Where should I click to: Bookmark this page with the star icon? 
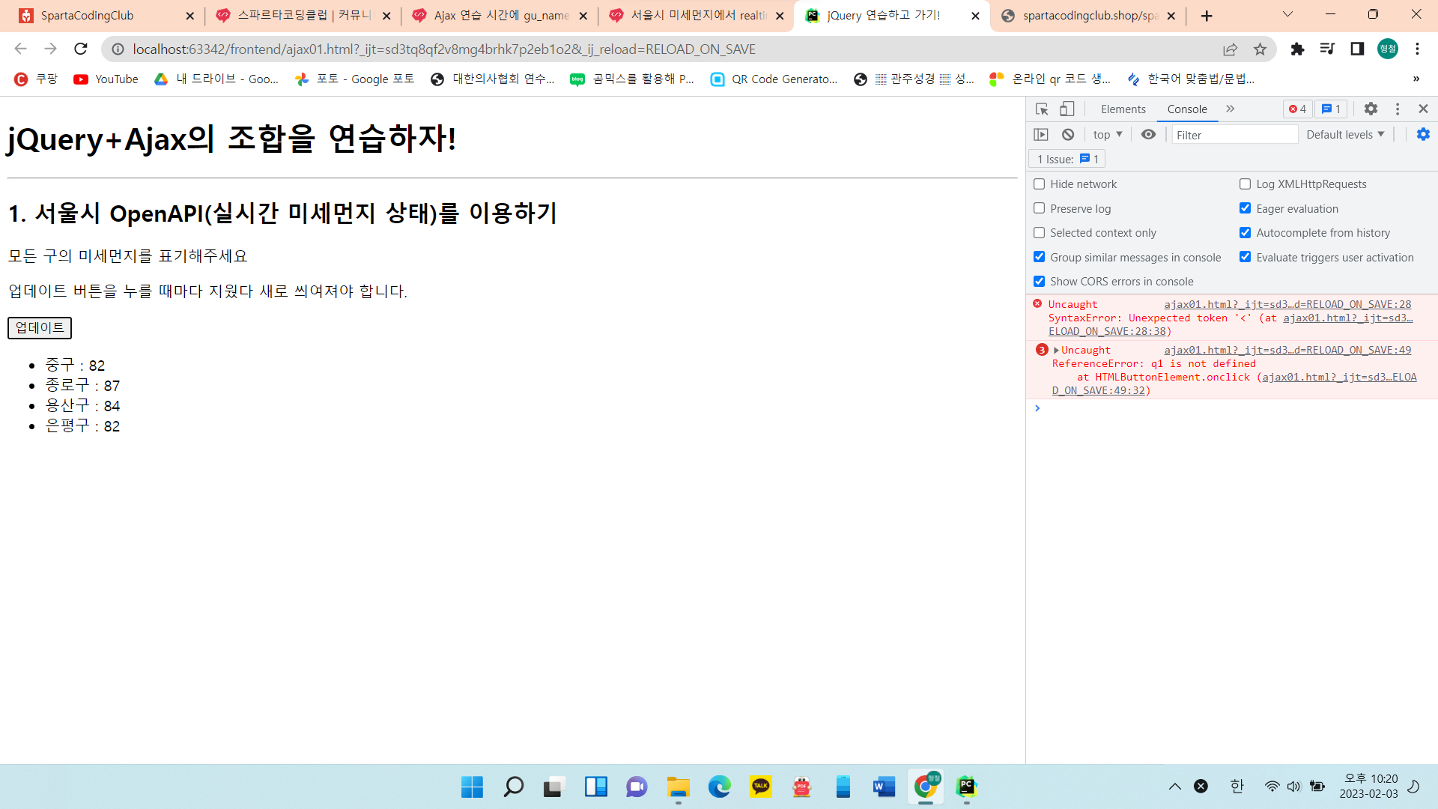point(1260,49)
